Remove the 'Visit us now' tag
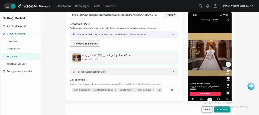259x115 pixels. click(x=89, y=90)
